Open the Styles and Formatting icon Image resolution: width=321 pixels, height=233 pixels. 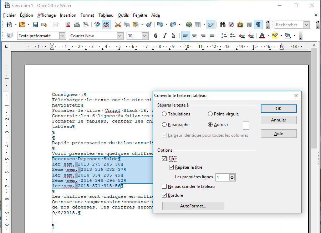[x=10, y=36]
